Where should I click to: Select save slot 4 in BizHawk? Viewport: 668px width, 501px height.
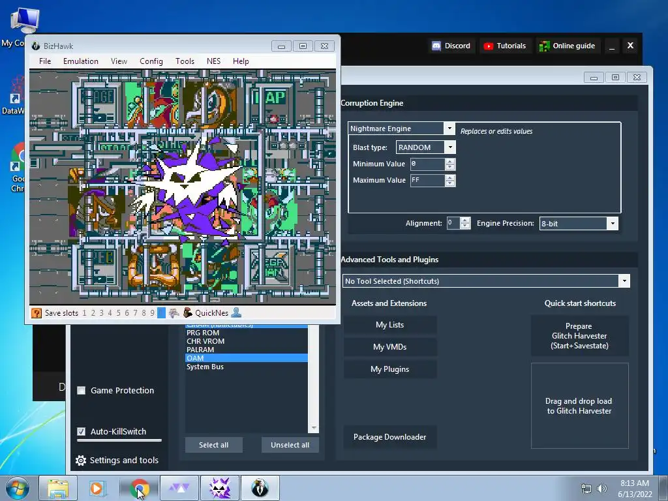click(110, 313)
